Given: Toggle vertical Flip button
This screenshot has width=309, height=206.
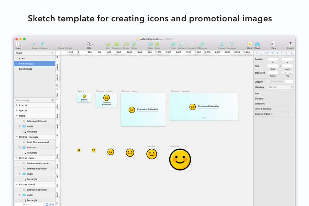Looking at the screenshot, I should [x=290, y=73].
